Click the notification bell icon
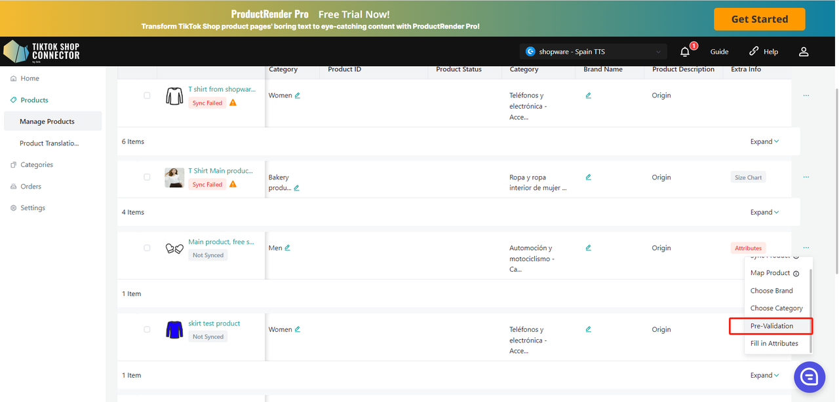The width and height of the screenshot is (839, 402). pos(685,52)
